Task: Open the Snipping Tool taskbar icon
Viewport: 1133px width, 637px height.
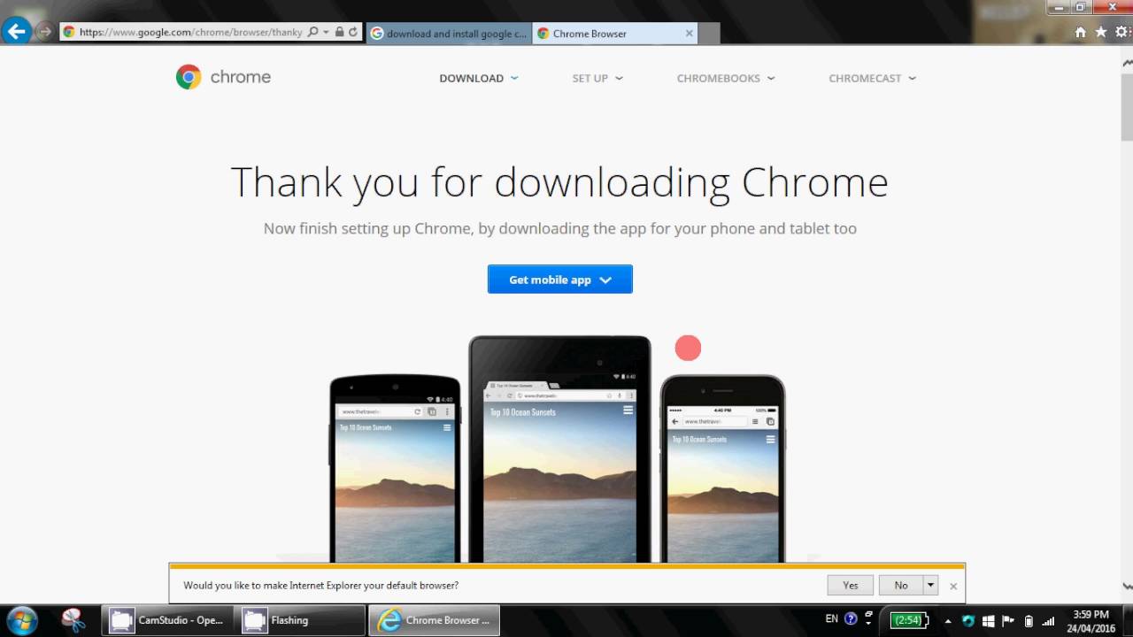Action: tap(73, 620)
